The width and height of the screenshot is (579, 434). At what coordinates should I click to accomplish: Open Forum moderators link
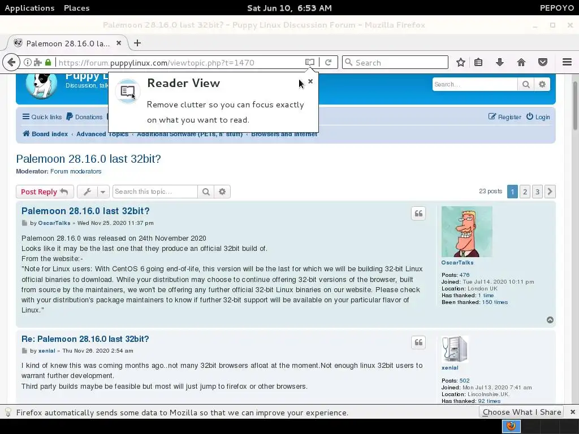pyautogui.click(x=76, y=171)
